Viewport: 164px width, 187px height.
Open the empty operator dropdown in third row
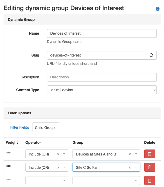click(x=47, y=180)
